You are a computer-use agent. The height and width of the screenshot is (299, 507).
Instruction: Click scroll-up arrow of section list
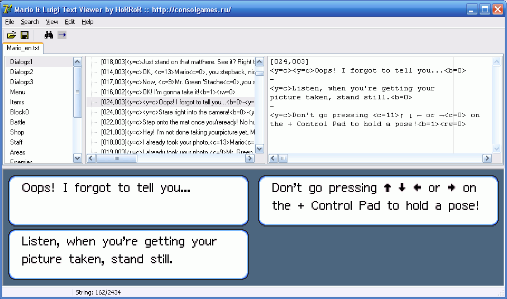click(77, 62)
